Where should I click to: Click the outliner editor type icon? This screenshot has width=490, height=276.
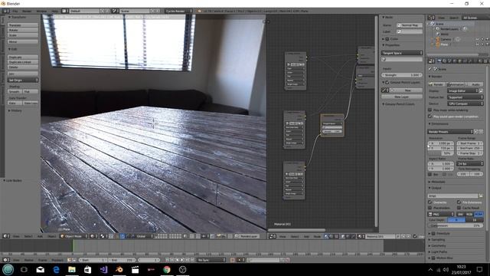point(431,18)
